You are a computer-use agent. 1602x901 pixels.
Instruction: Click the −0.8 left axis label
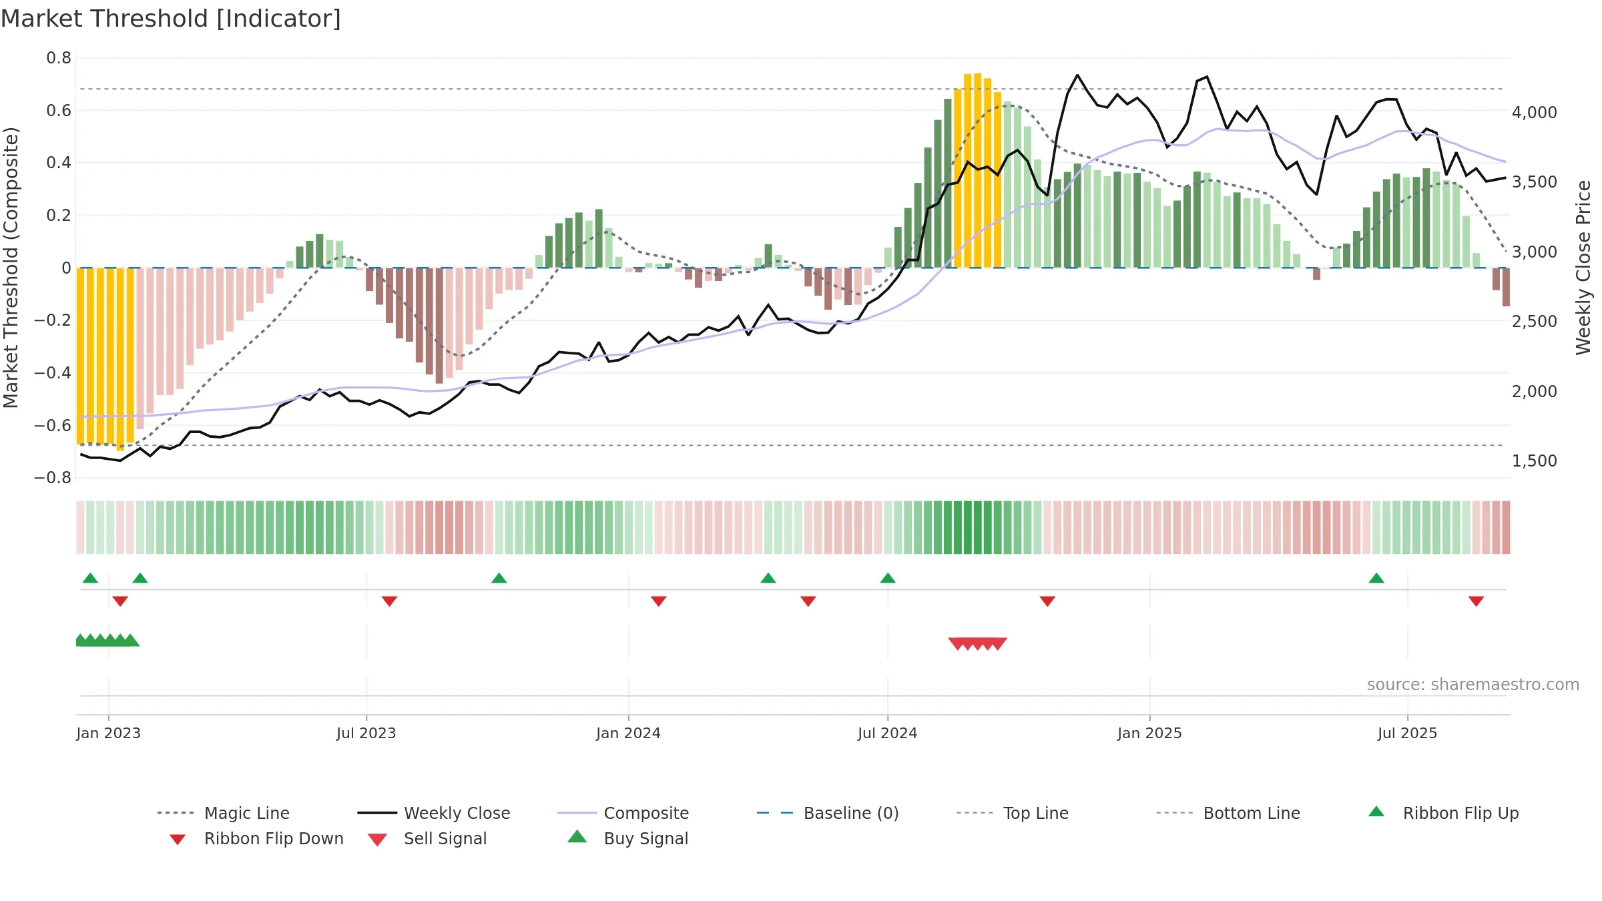coord(53,478)
